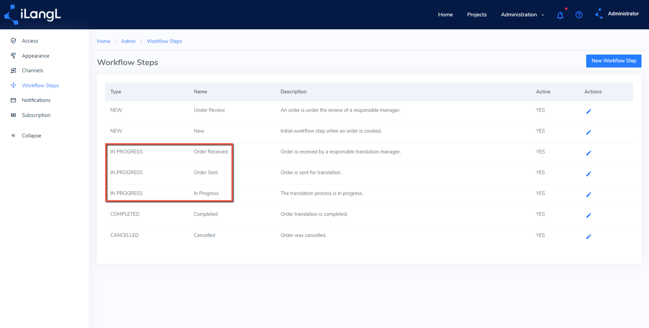Click 'Order translation is completed.' description
The image size is (649, 328).
(314, 214)
